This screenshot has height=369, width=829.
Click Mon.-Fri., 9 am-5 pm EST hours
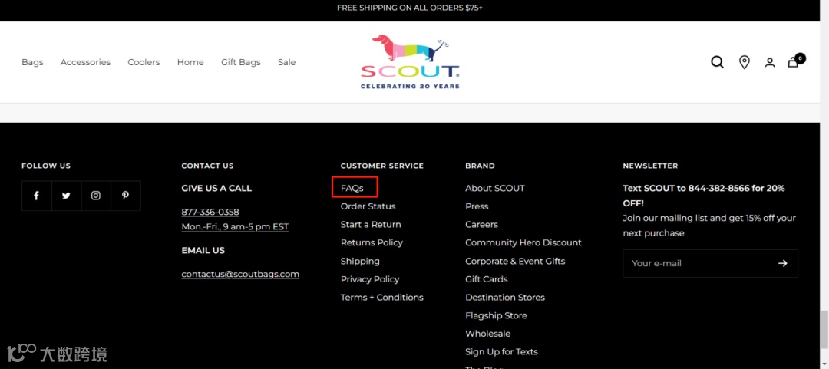click(235, 227)
